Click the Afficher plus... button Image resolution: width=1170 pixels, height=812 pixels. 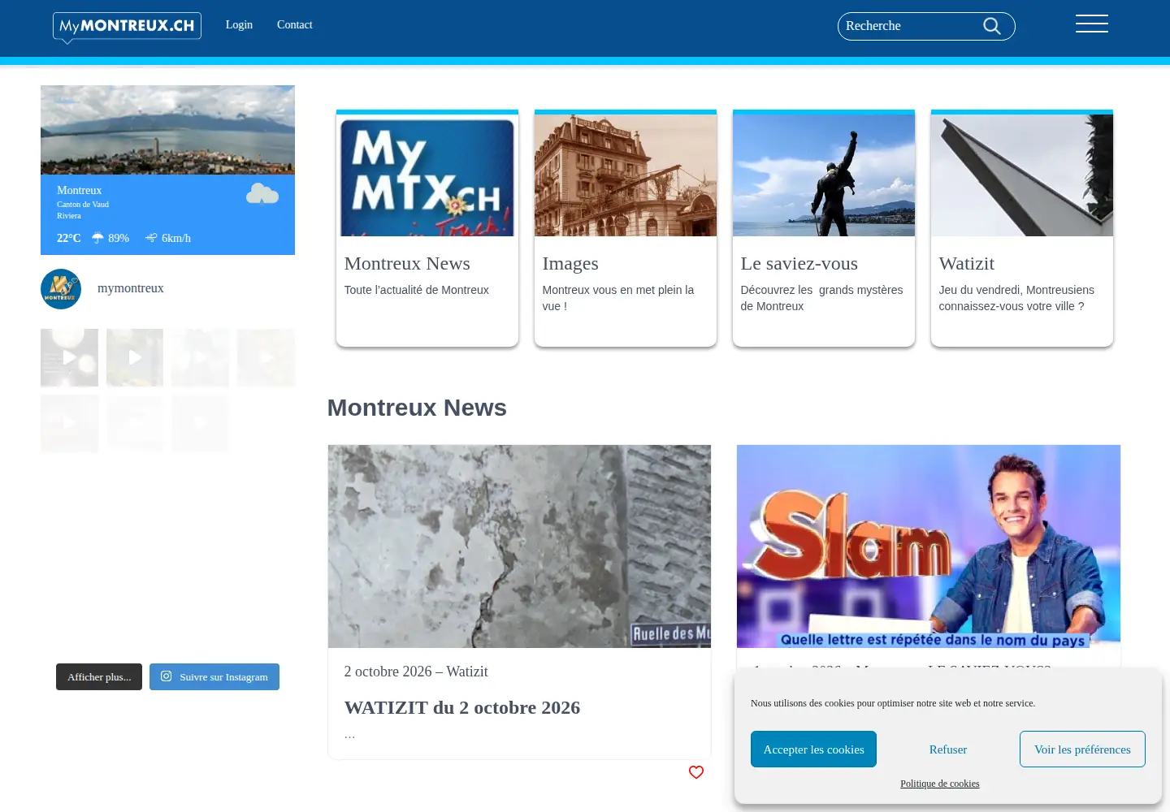[x=99, y=677]
